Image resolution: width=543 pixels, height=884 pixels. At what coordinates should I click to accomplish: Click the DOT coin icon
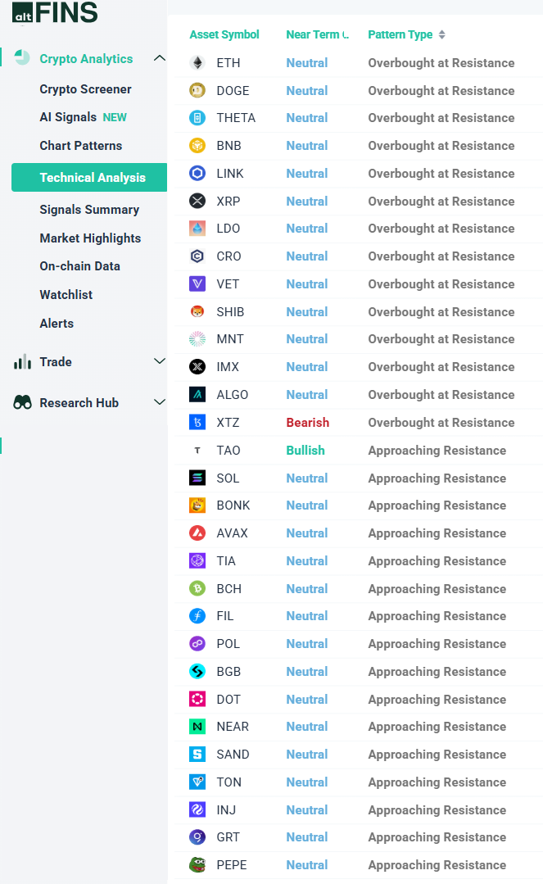point(197,699)
